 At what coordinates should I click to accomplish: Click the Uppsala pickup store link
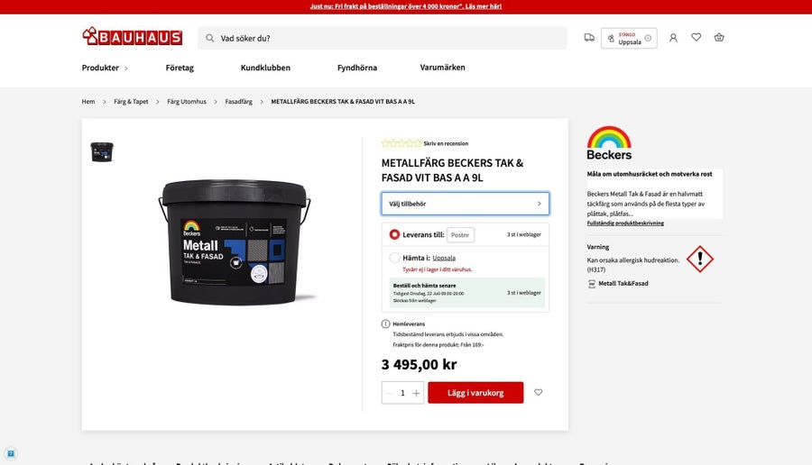click(x=444, y=258)
